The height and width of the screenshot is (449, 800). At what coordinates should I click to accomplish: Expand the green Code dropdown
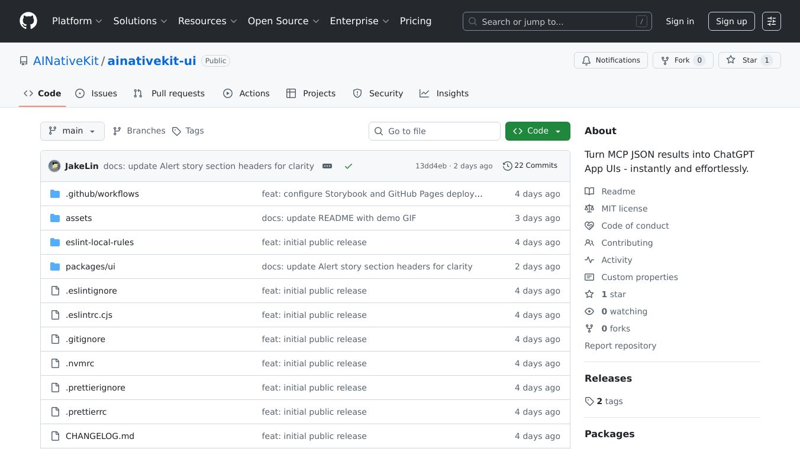point(537,131)
